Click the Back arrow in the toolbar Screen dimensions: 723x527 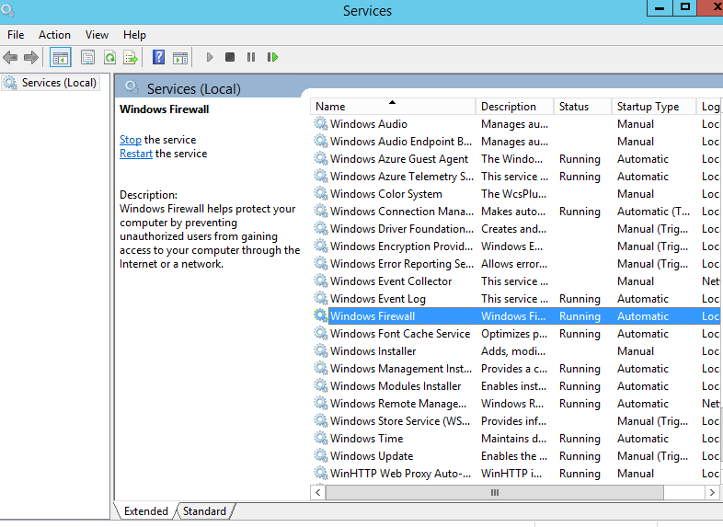[11, 57]
